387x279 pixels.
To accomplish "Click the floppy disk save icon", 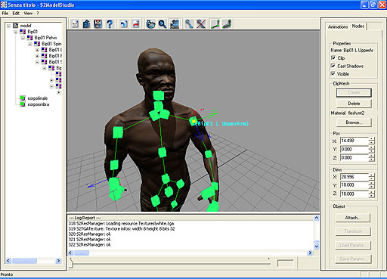I will coord(98,24).
